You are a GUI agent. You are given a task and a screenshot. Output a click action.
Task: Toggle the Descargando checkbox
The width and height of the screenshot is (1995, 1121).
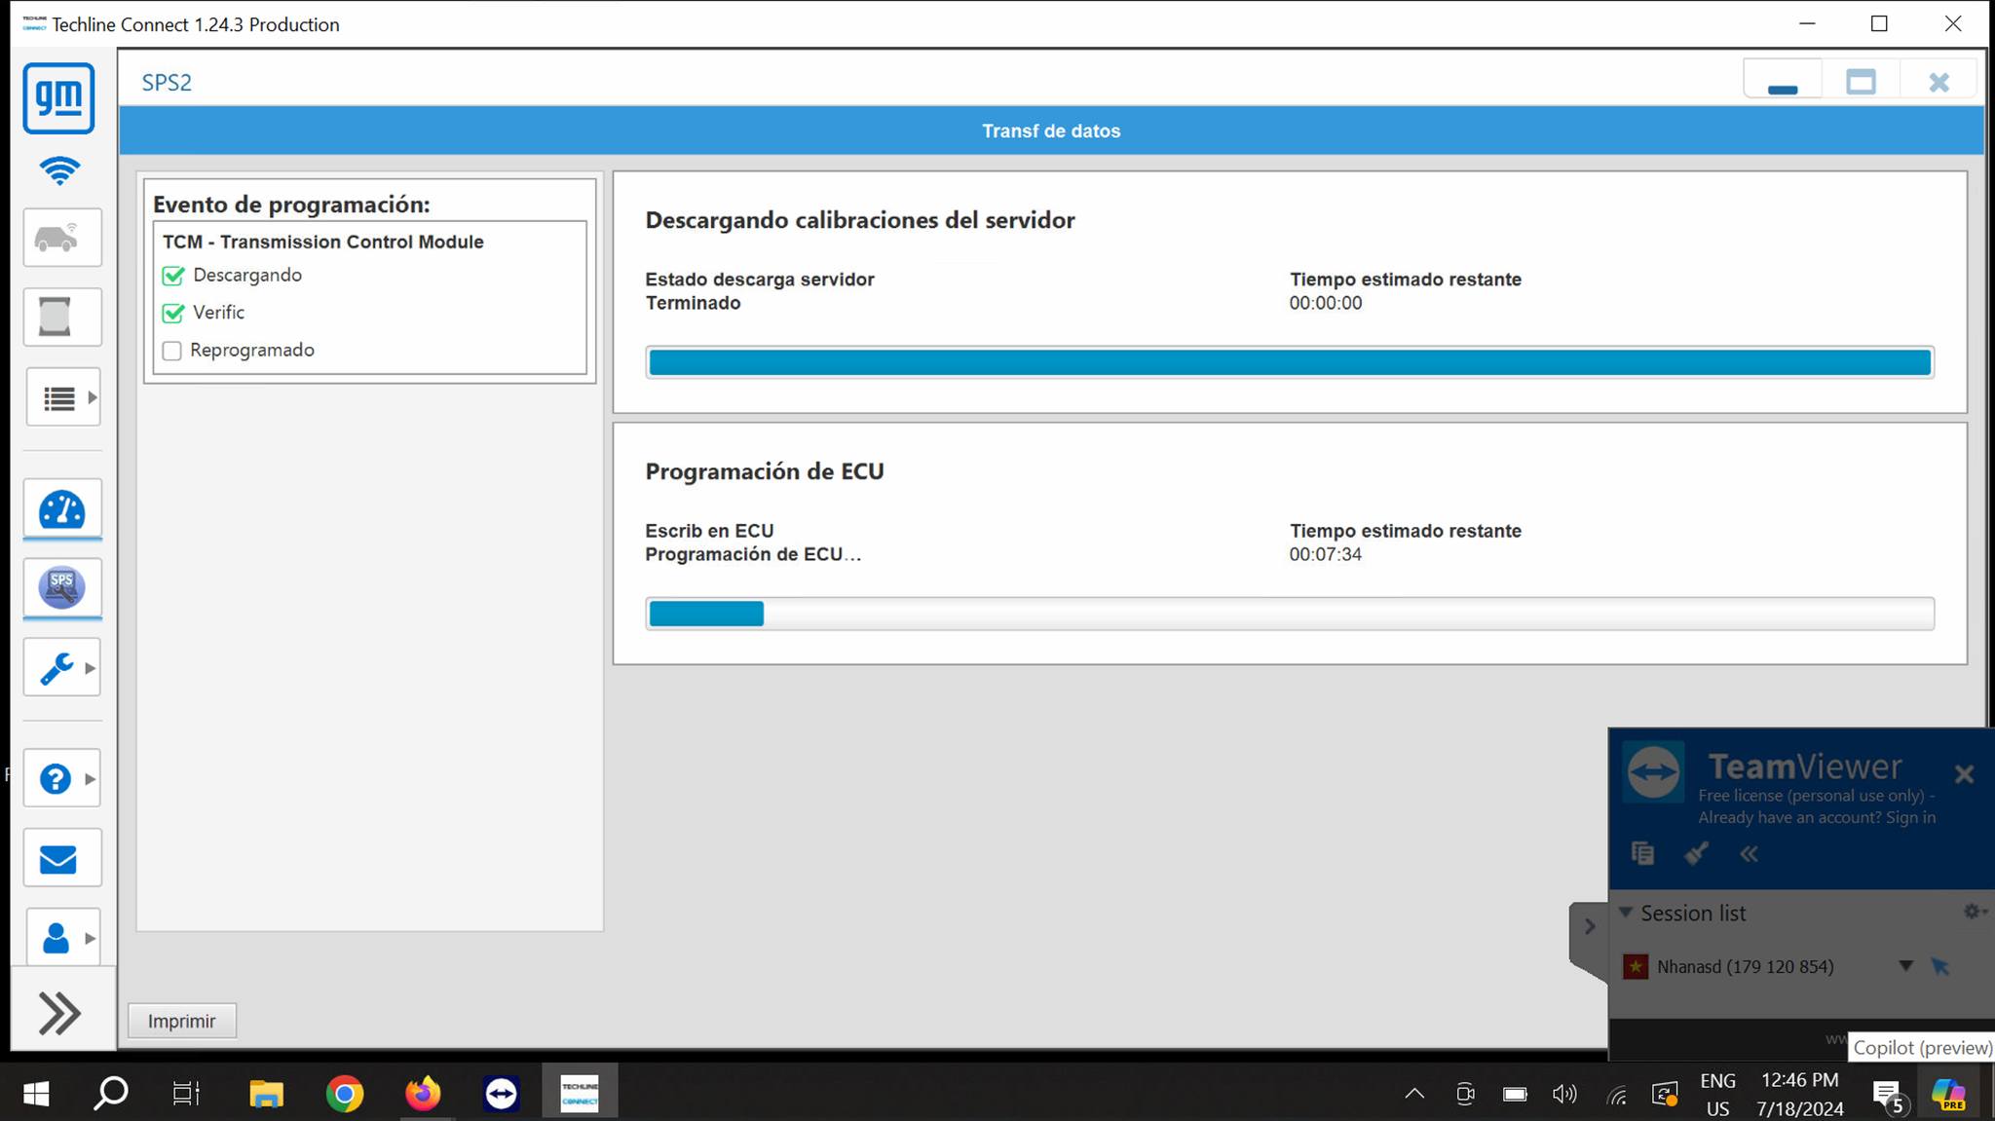[173, 276]
